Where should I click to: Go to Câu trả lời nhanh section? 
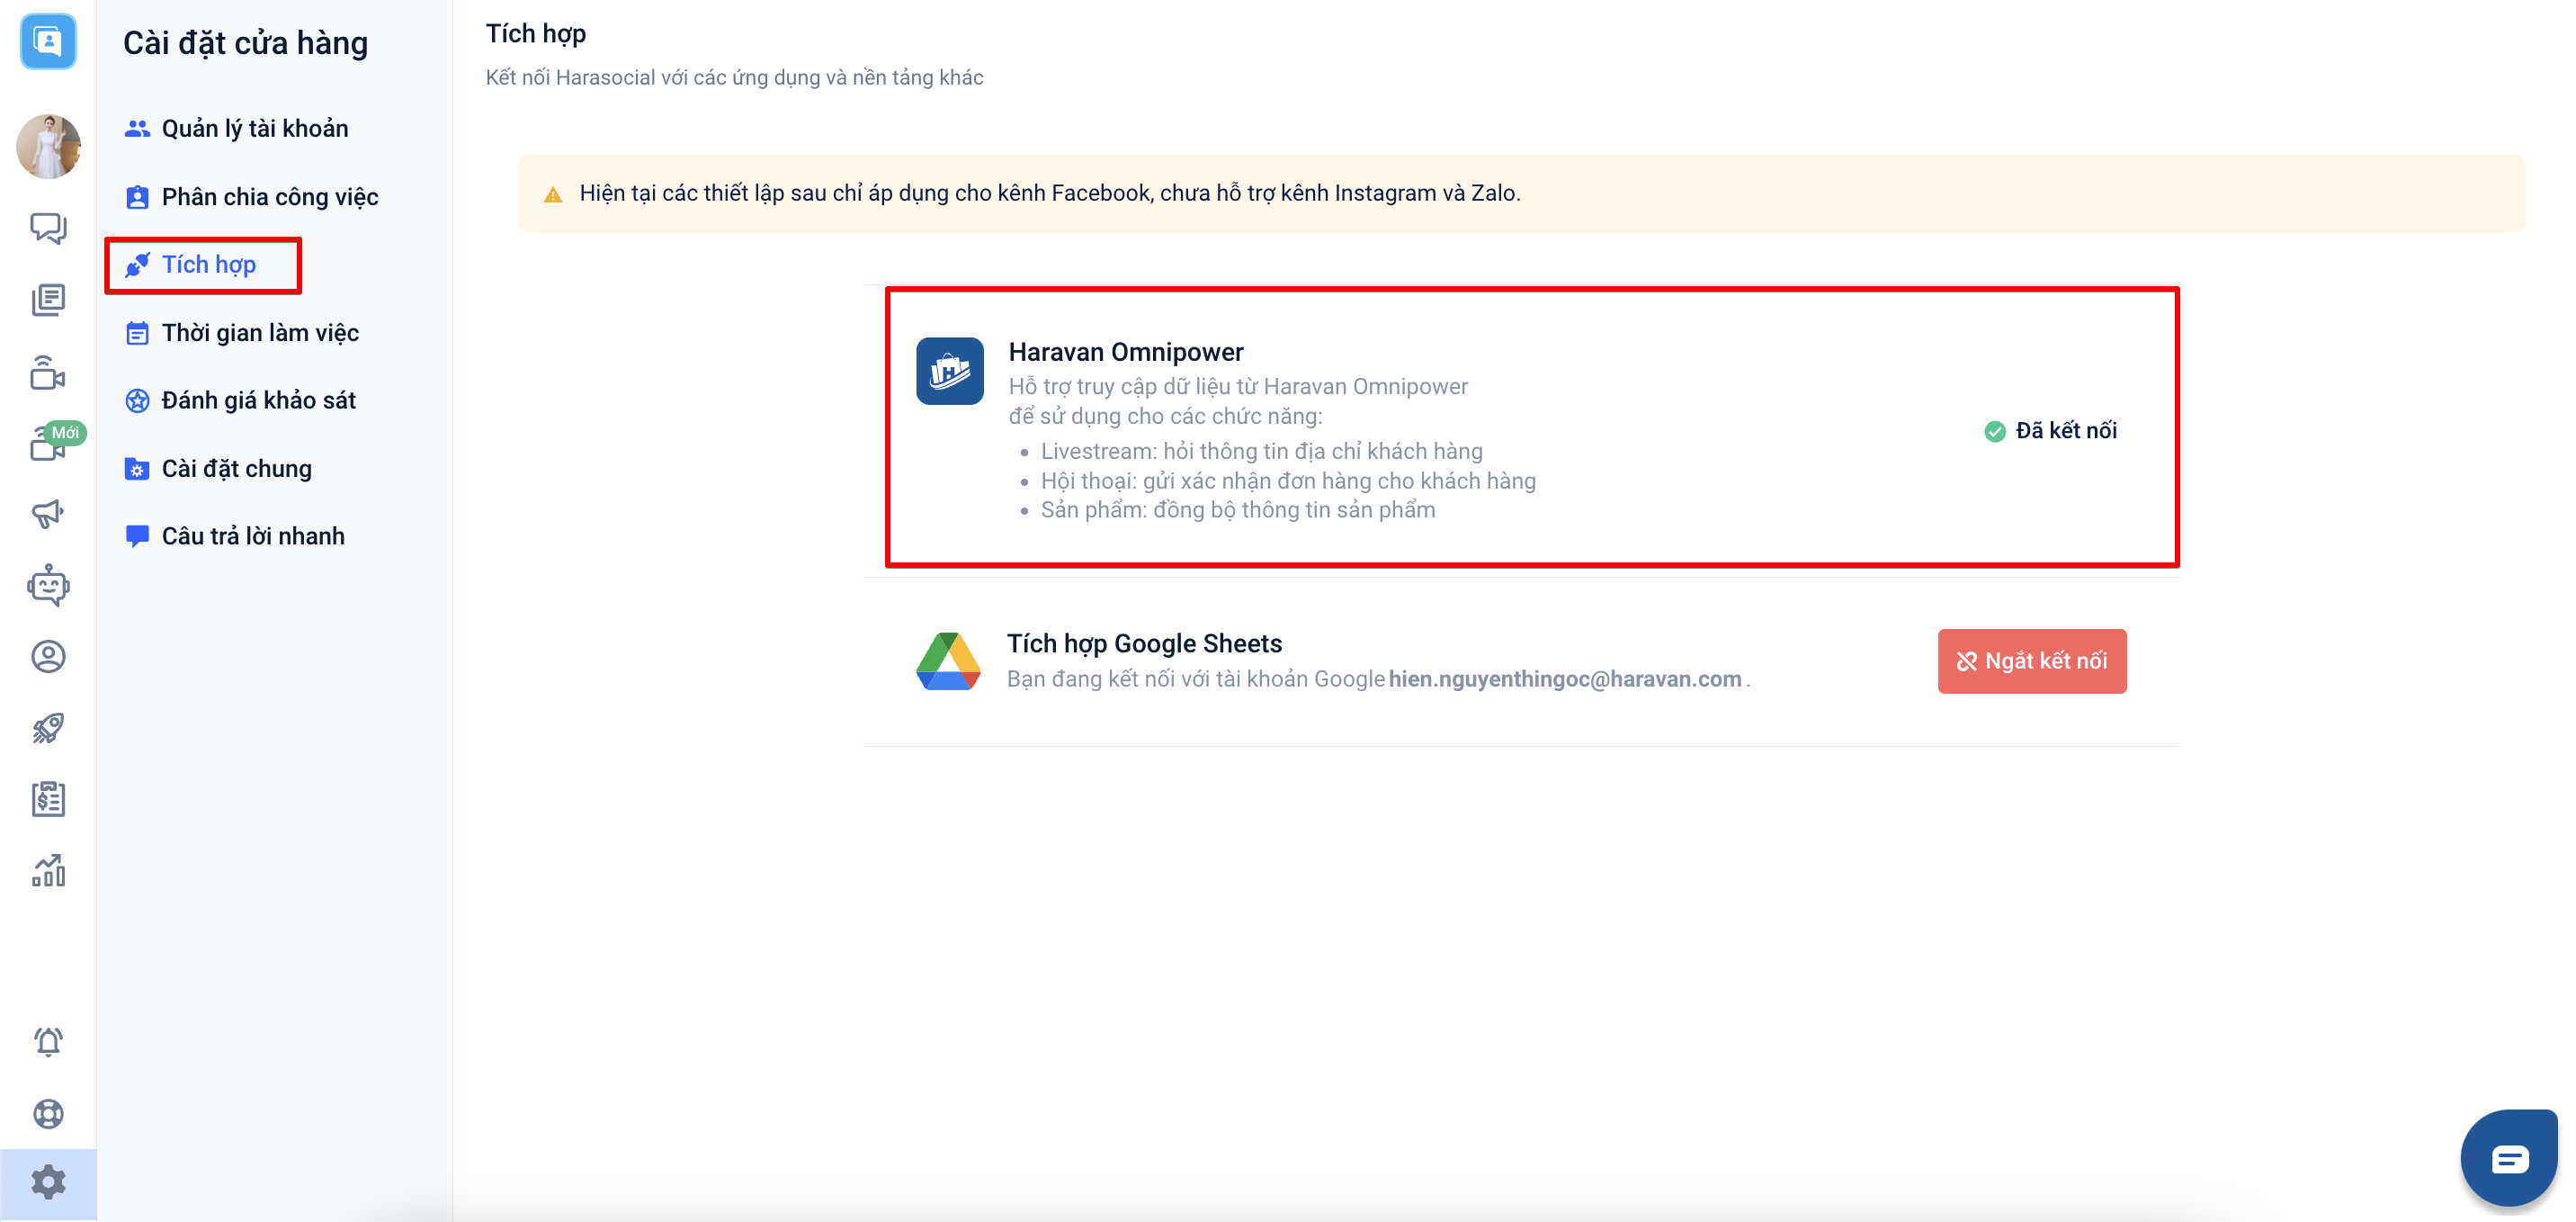pyautogui.click(x=252, y=536)
